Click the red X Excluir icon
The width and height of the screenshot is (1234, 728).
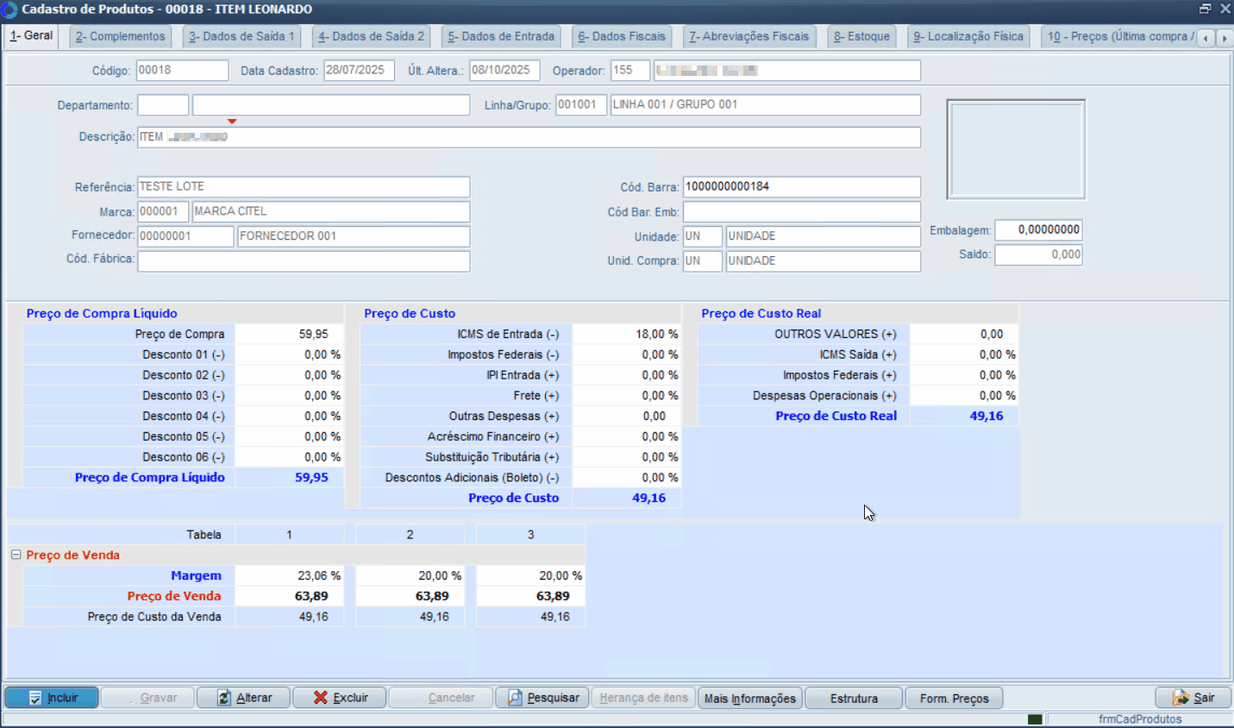point(320,698)
